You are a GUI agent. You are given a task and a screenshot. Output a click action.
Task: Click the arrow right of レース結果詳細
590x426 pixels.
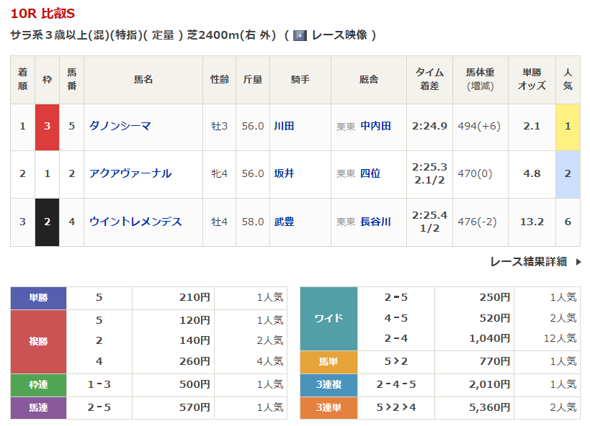pyautogui.click(x=578, y=262)
